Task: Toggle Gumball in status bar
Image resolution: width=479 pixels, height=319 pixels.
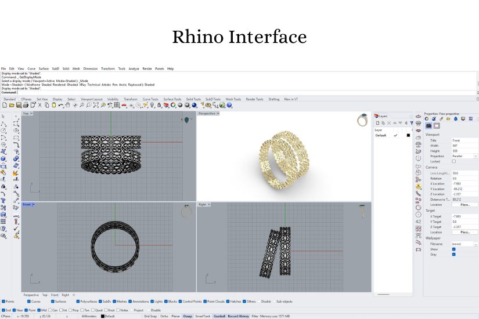Action: (x=219, y=316)
